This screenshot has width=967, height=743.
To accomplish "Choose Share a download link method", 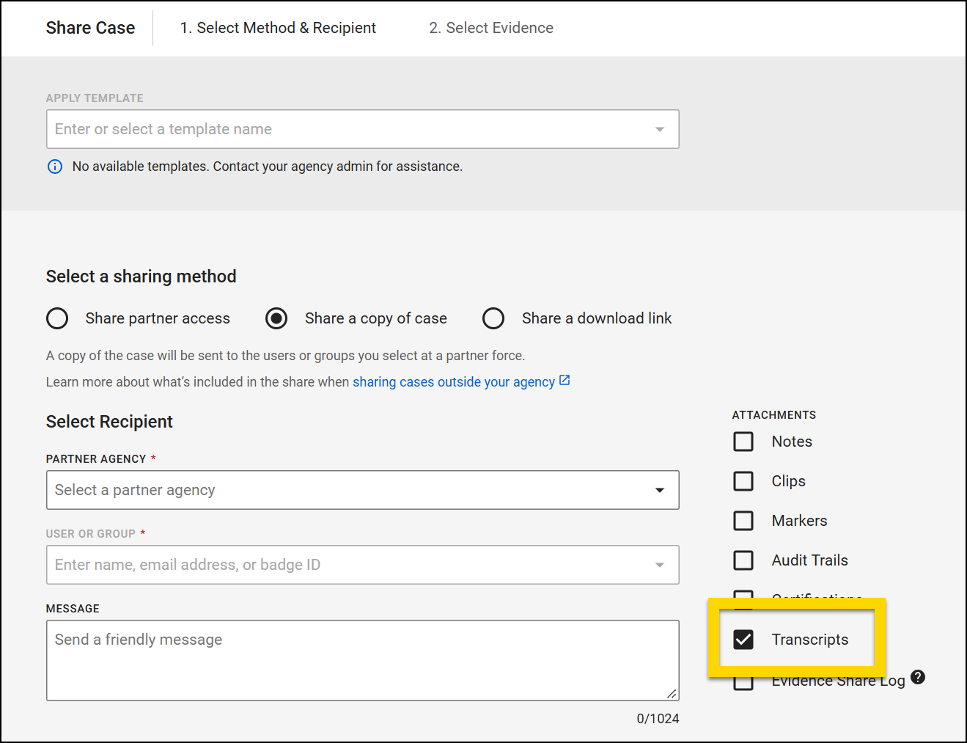I will coord(493,318).
